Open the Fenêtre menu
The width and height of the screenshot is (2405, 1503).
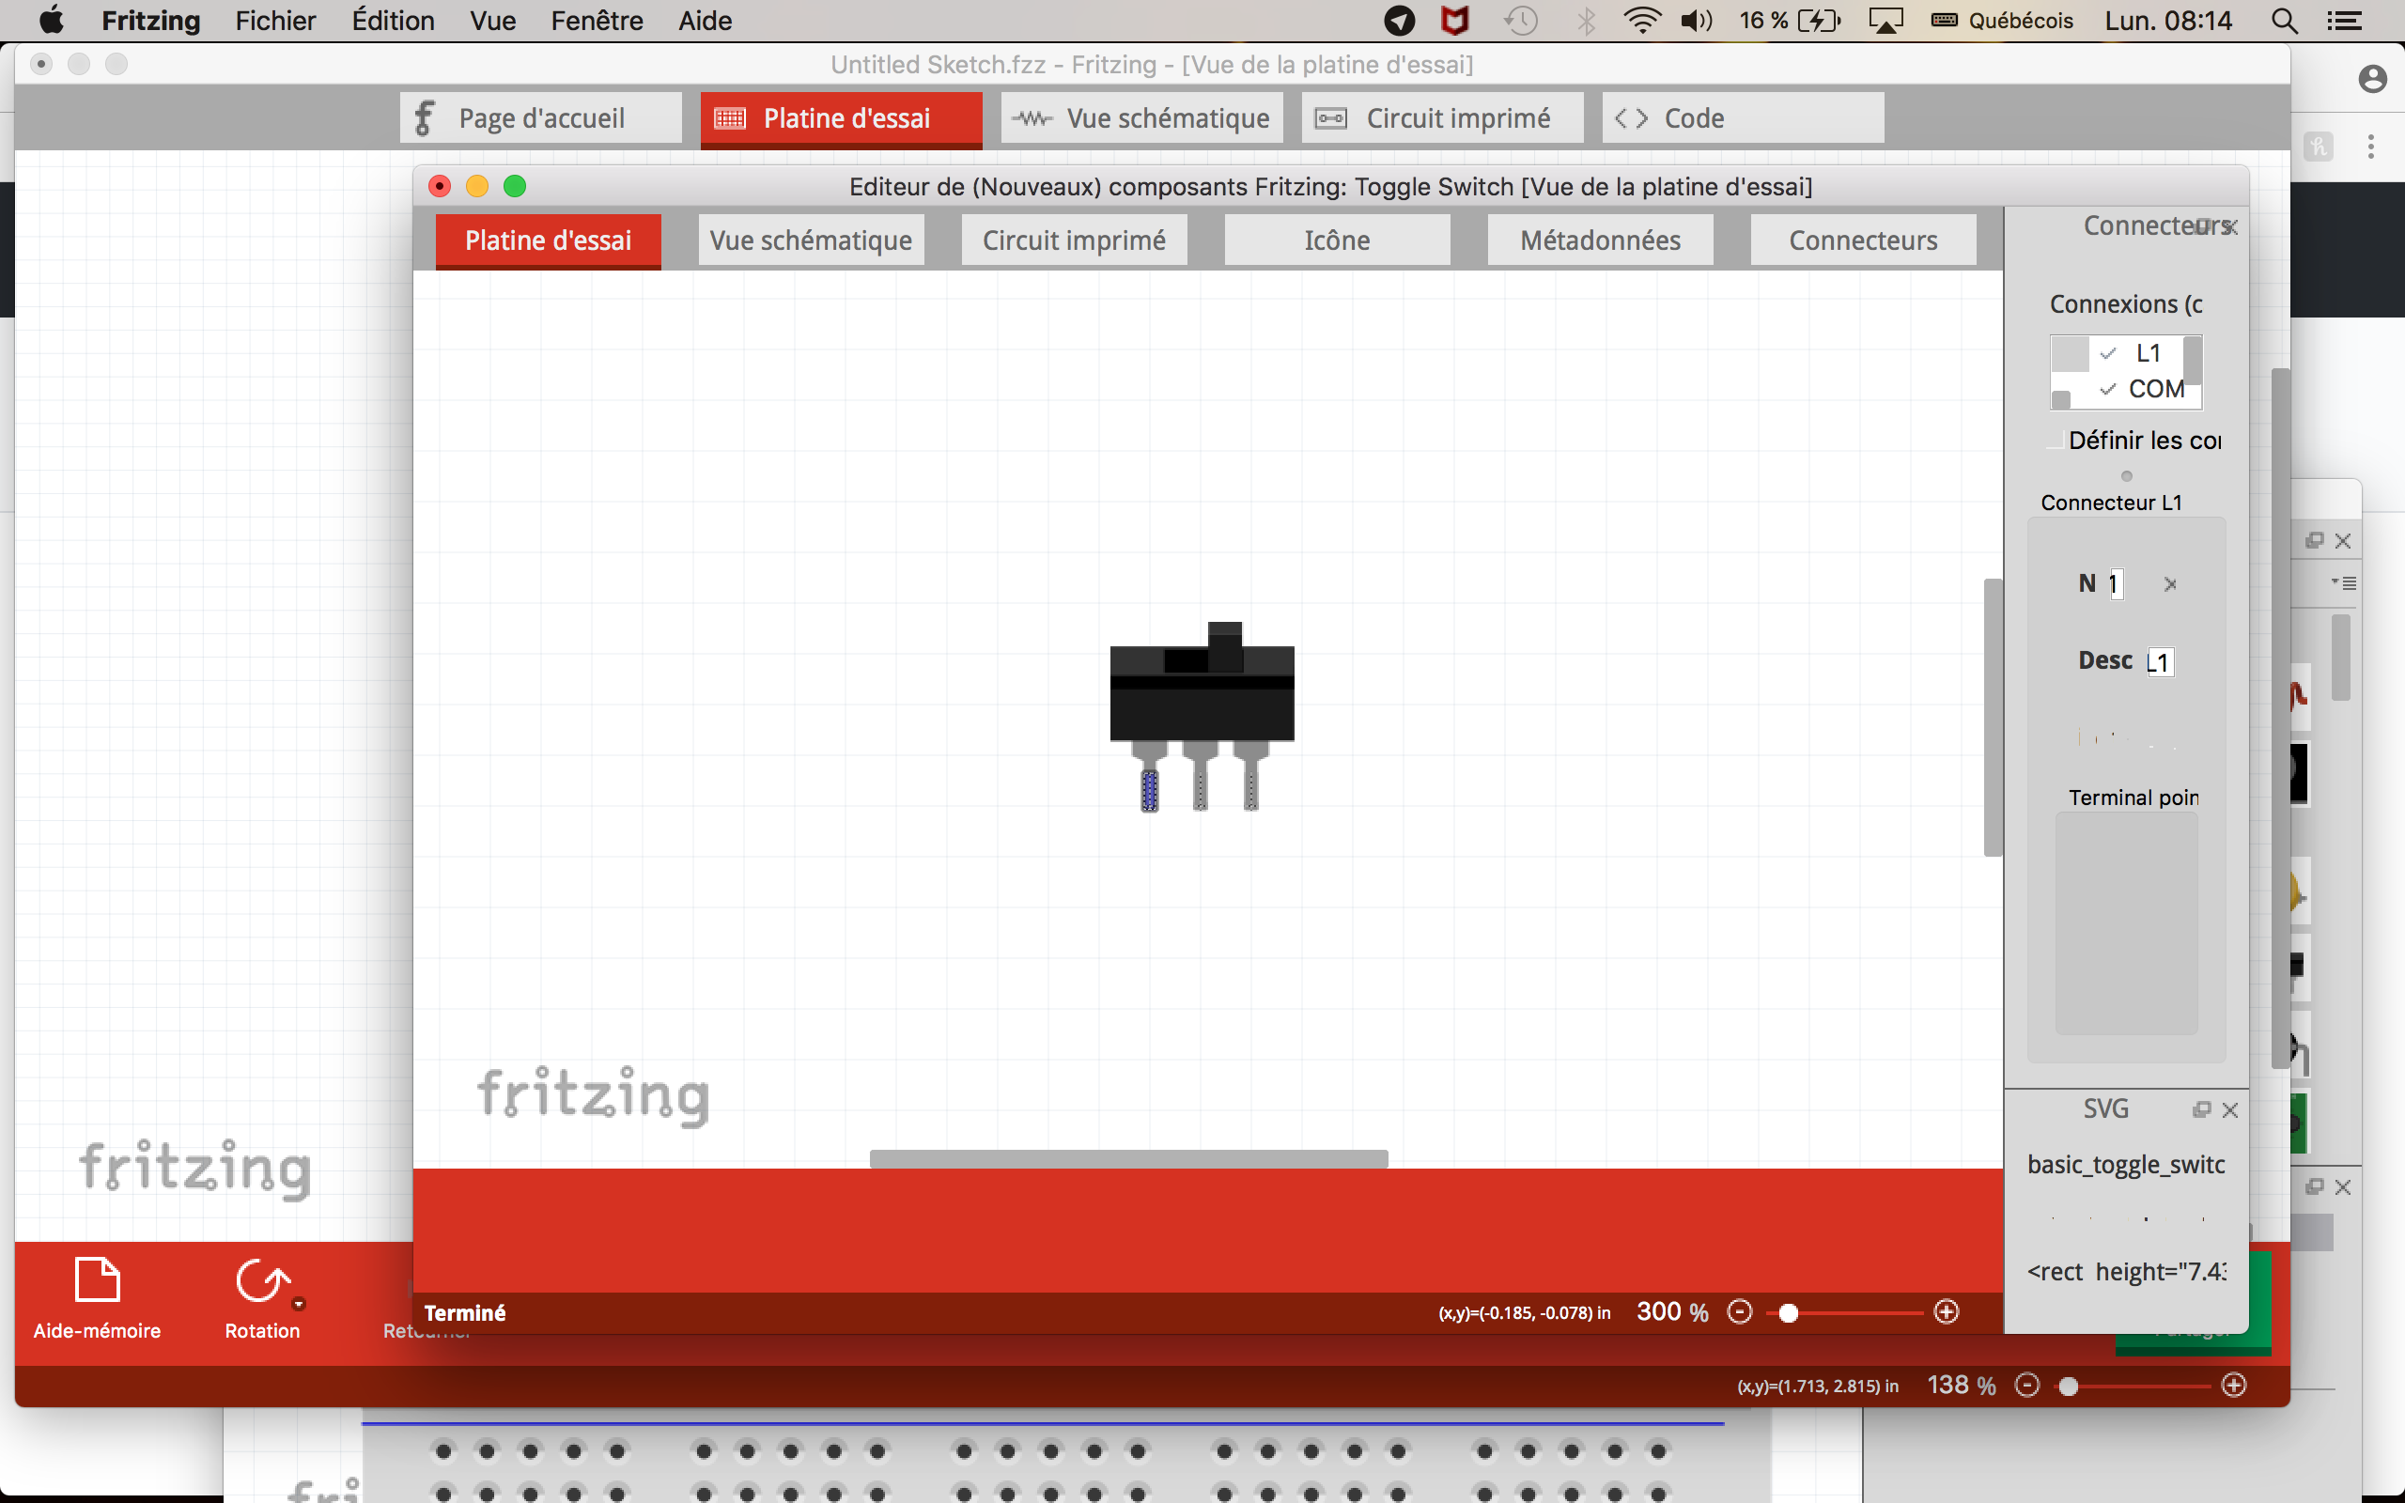[597, 21]
